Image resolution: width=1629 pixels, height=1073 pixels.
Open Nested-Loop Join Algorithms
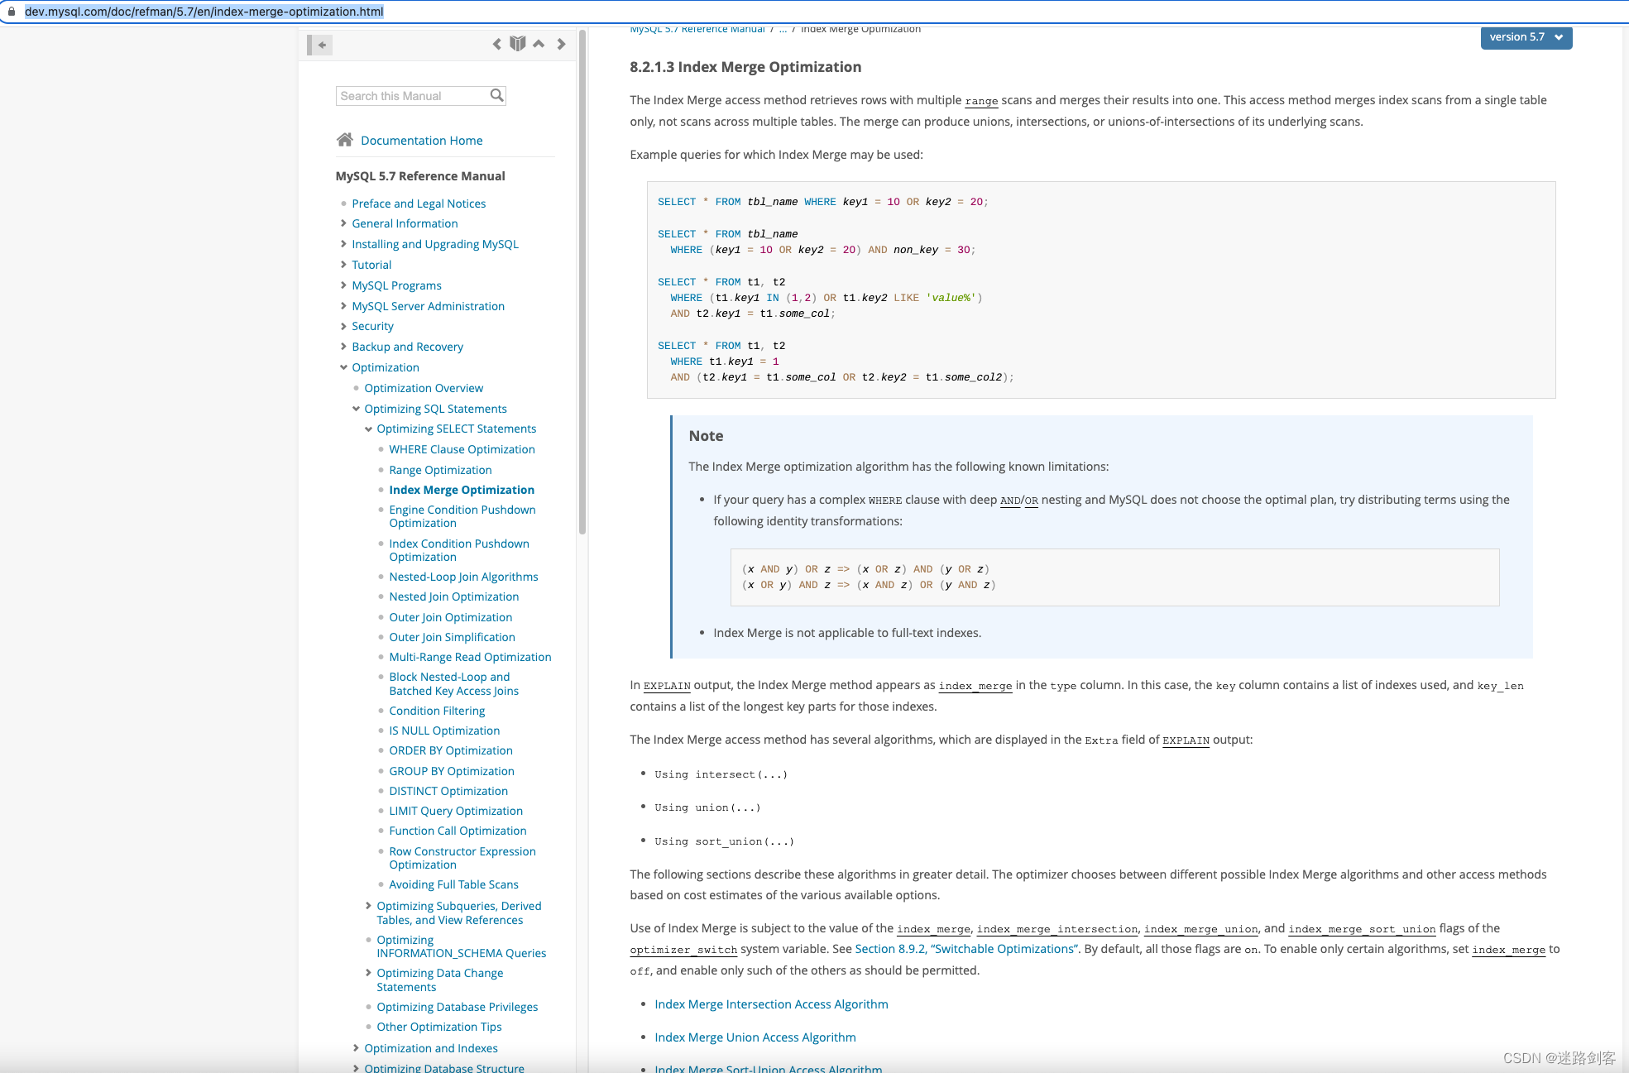pyautogui.click(x=463, y=577)
